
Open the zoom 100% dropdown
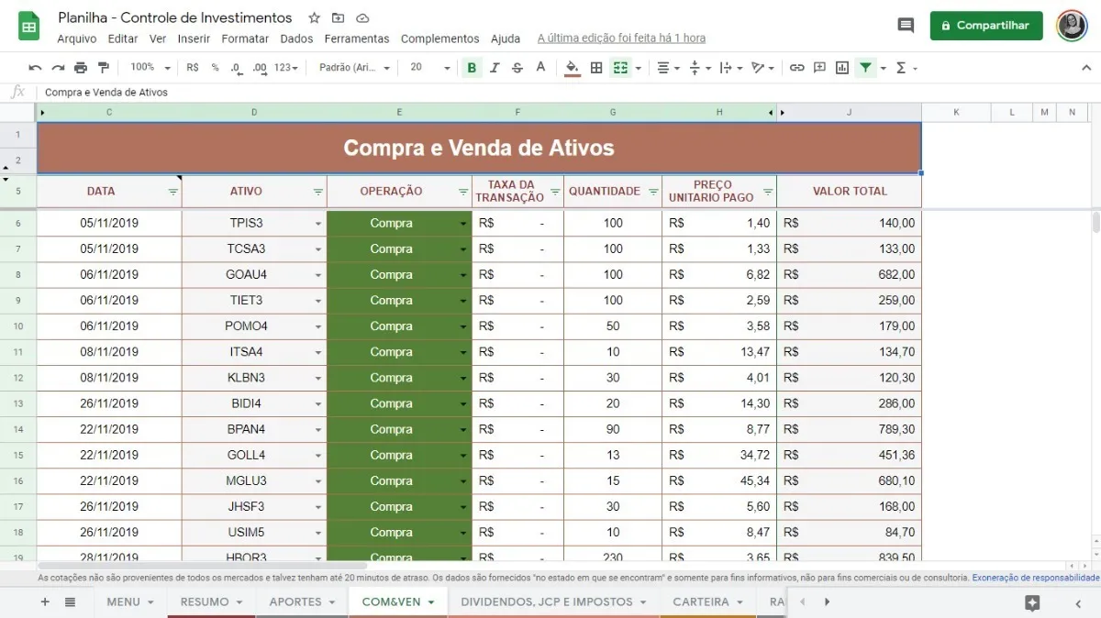pyautogui.click(x=150, y=68)
